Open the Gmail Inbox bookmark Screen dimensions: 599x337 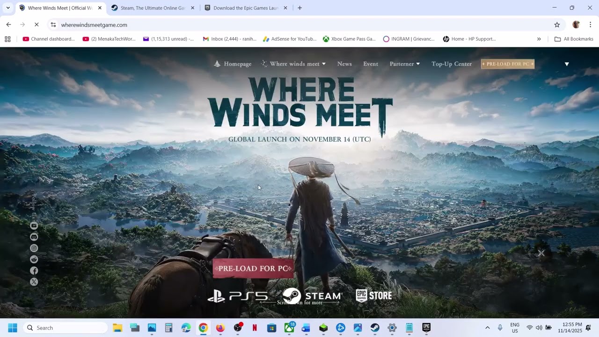(x=229, y=39)
